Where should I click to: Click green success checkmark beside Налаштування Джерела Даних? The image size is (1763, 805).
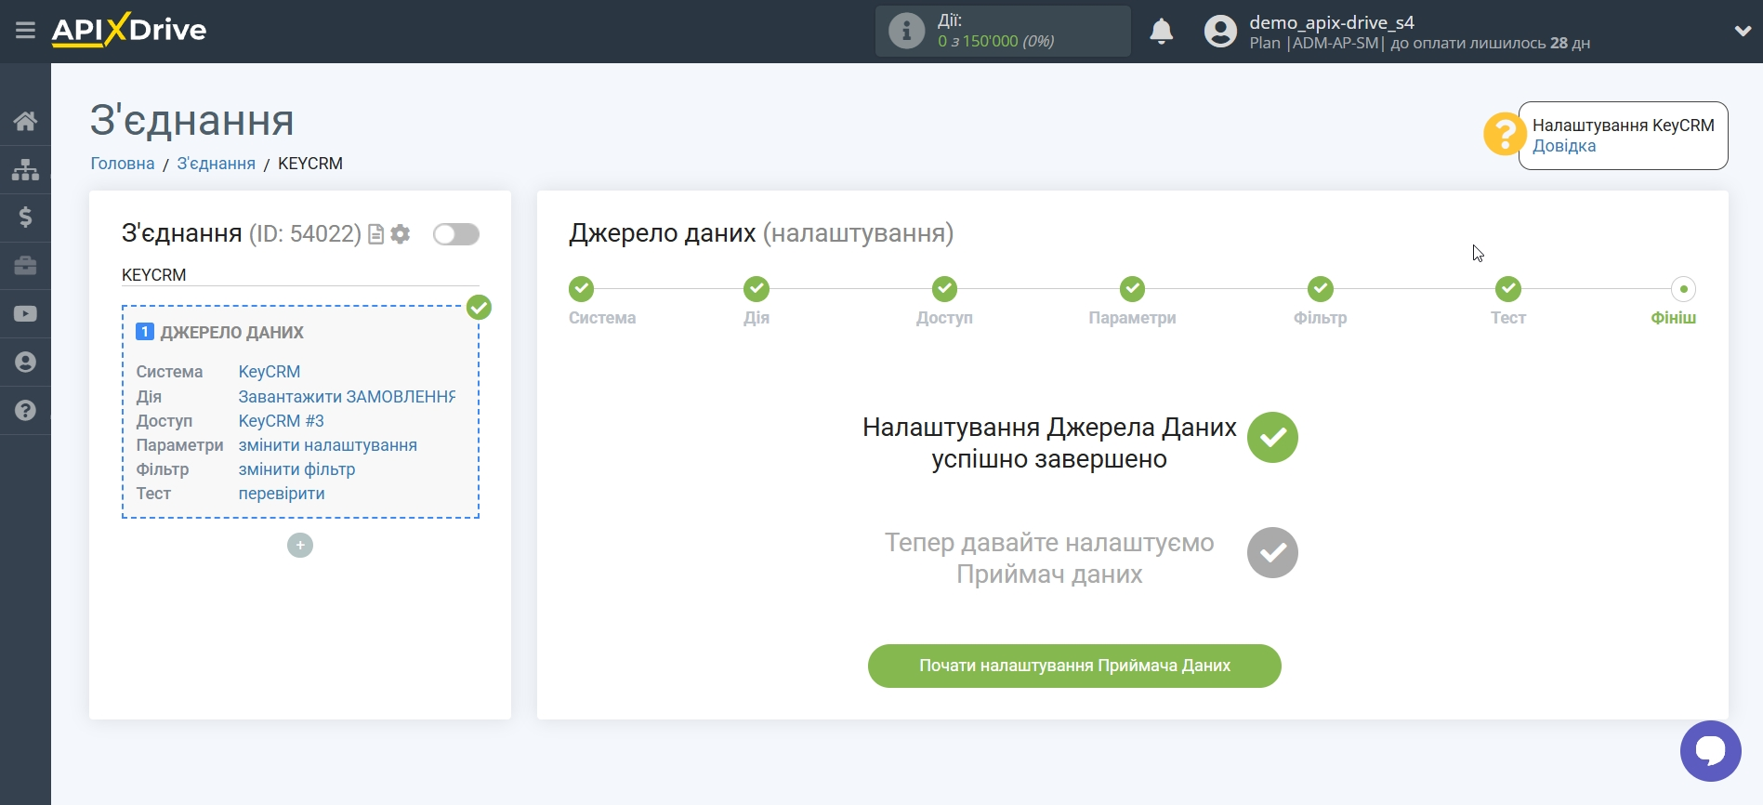click(1272, 438)
